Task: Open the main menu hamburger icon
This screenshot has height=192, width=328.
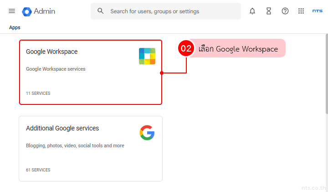Action: tap(12, 11)
